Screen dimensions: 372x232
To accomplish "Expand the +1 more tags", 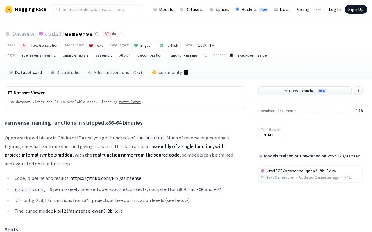I will coord(205,55).
